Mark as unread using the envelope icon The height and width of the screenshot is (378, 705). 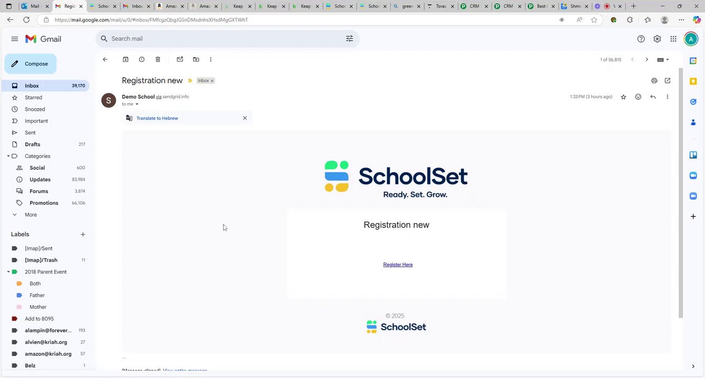(x=180, y=59)
